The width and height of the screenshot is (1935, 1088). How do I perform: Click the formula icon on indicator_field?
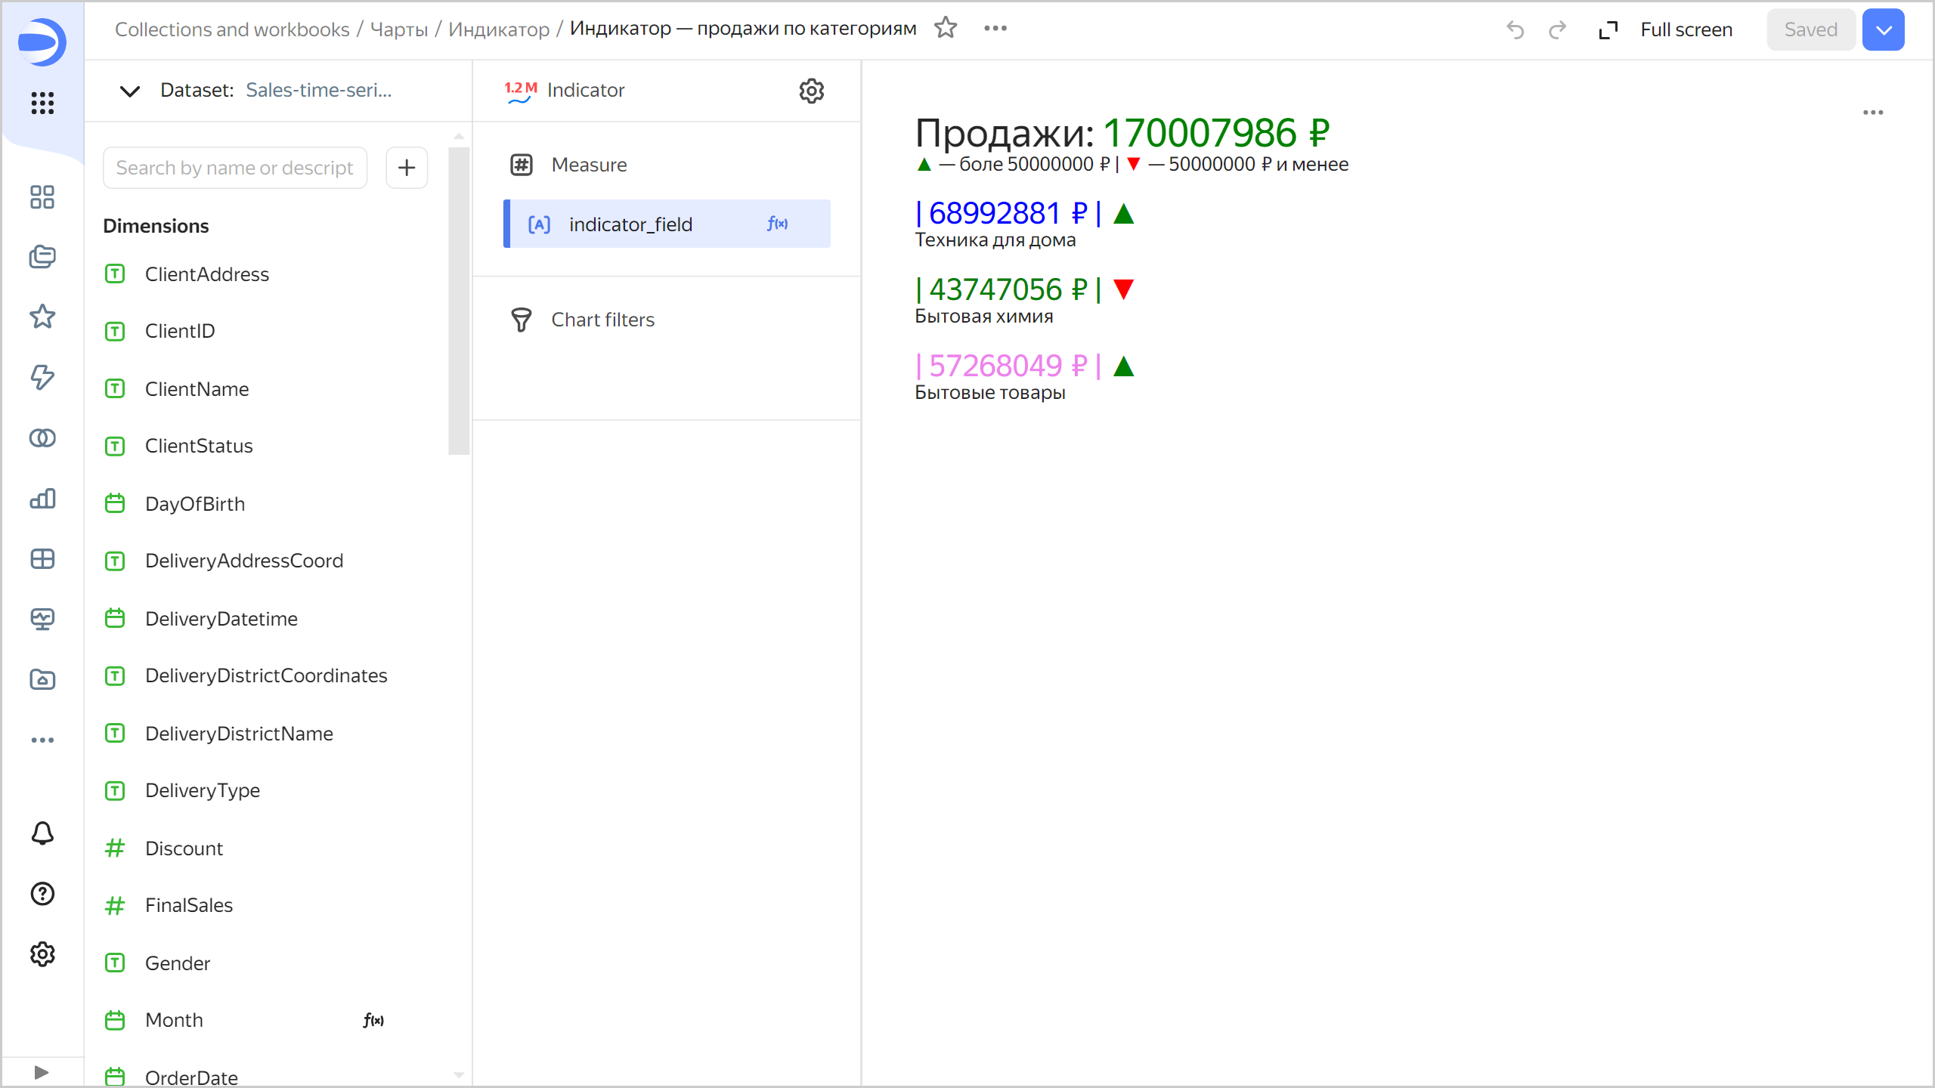coord(777,224)
